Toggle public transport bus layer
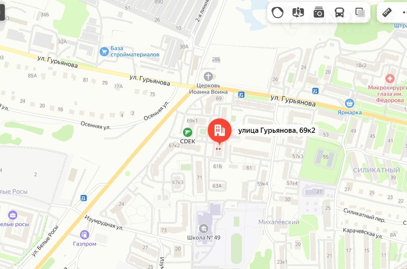407x269 pixels. (339, 12)
